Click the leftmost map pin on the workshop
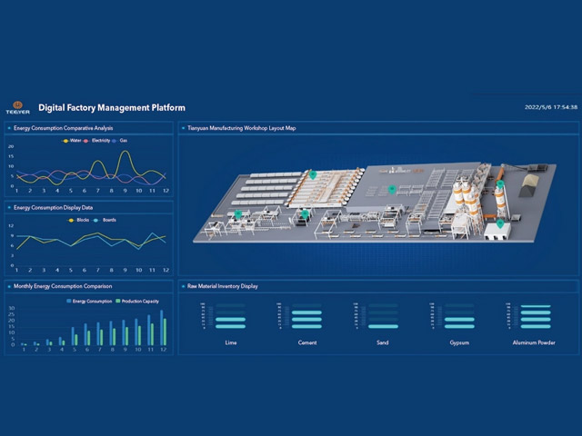582x436 pixels. click(x=238, y=213)
